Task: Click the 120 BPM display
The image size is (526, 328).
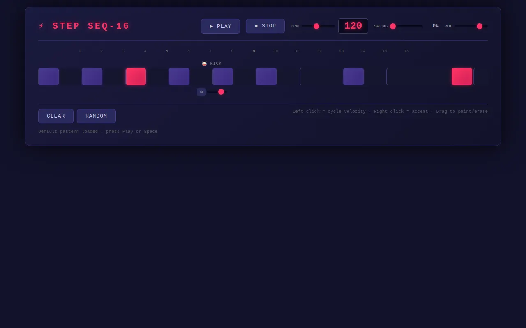Action: tap(353, 26)
